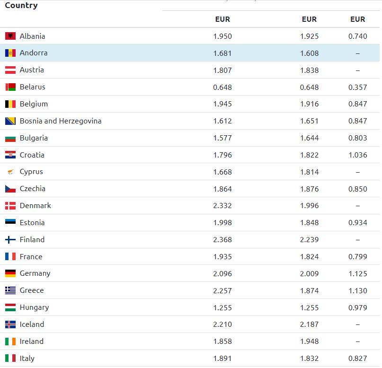Click the Albania flag icon

pyautogui.click(x=10, y=36)
